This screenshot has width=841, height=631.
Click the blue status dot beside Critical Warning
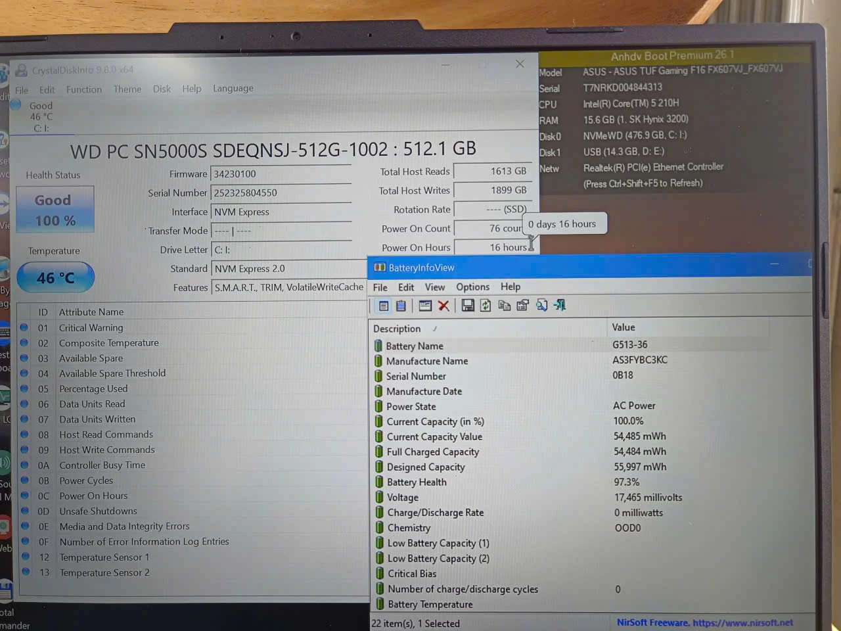click(24, 327)
